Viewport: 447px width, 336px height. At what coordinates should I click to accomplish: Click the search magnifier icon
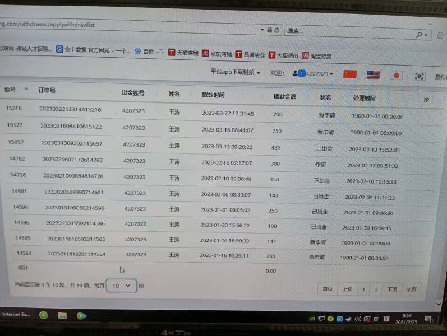[x=419, y=35]
